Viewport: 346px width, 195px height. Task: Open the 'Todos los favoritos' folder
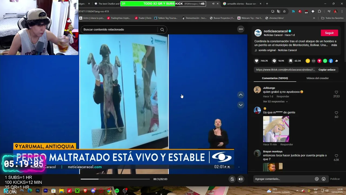pos(332,18)
